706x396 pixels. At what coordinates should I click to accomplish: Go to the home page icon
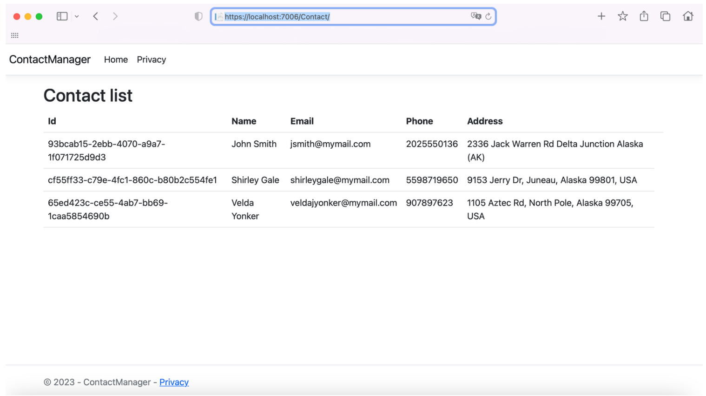[688, 16]
